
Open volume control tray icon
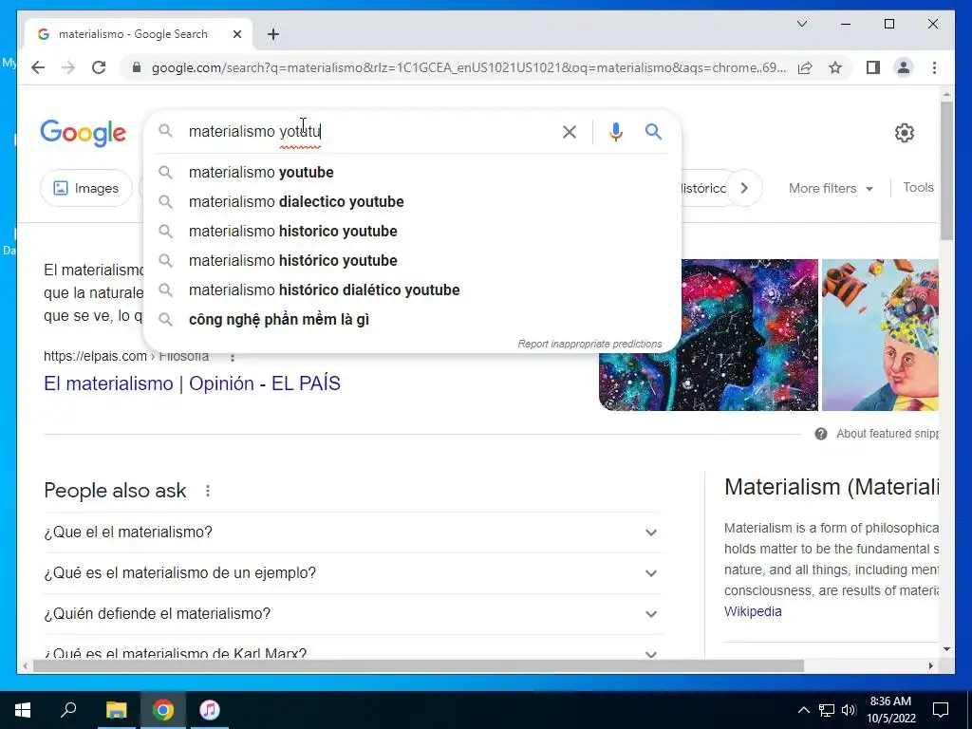click(849, 710)
